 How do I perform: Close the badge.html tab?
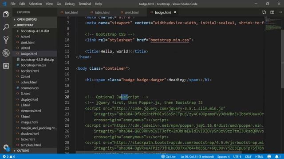175,12
